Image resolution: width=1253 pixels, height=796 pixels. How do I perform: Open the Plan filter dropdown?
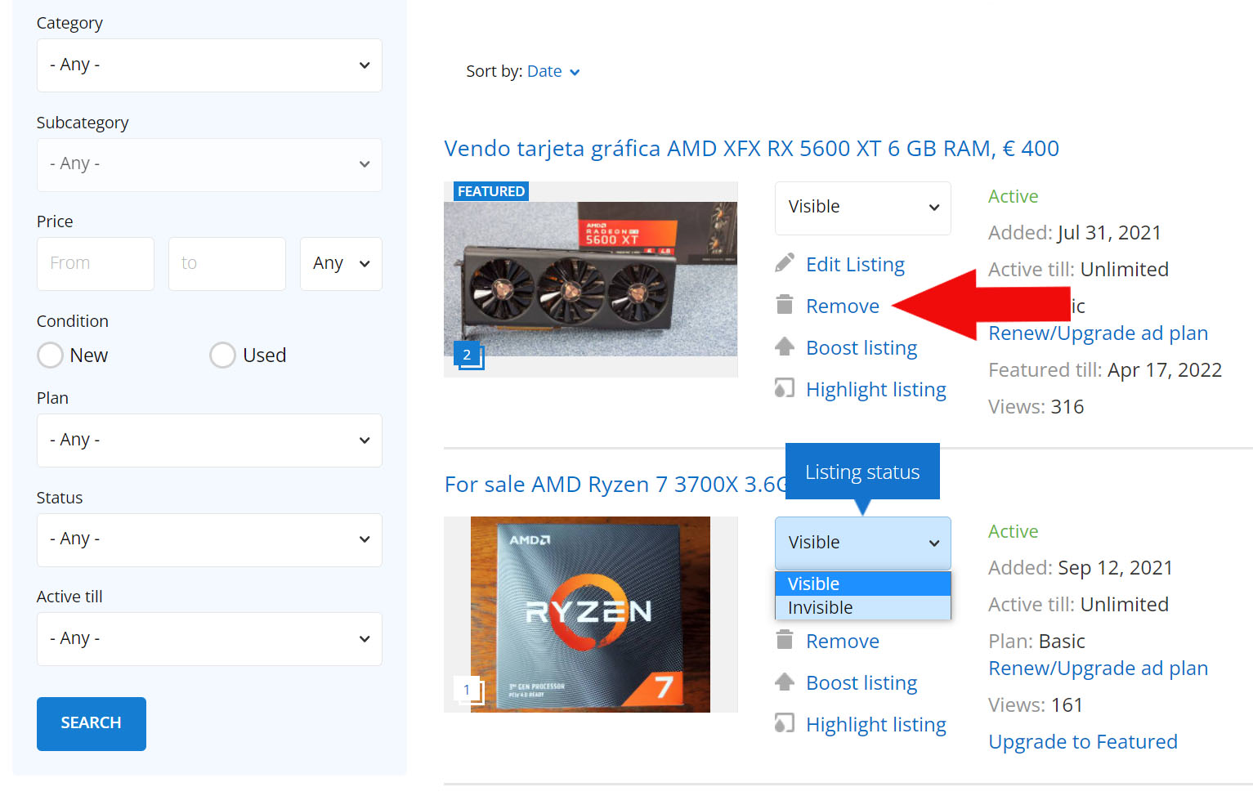click(209, 440)
